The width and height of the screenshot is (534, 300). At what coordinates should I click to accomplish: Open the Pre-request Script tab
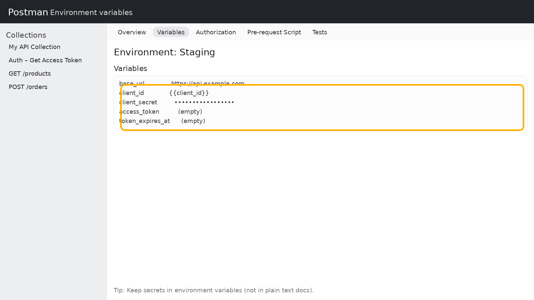(274, 32)
